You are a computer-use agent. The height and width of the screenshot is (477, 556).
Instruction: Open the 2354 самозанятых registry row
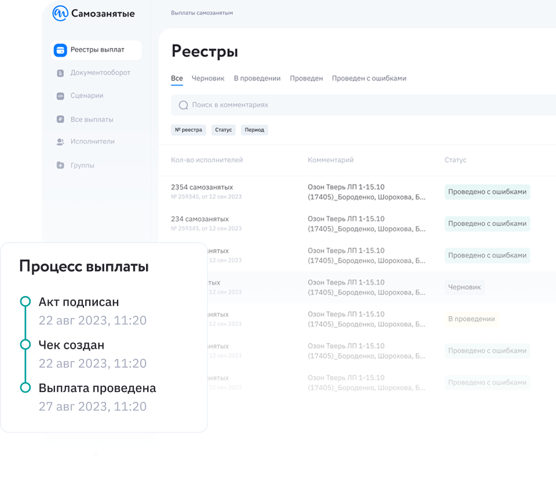(x=202, y=187)
